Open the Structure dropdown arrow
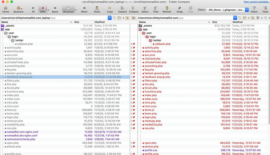 coord(76,11)
